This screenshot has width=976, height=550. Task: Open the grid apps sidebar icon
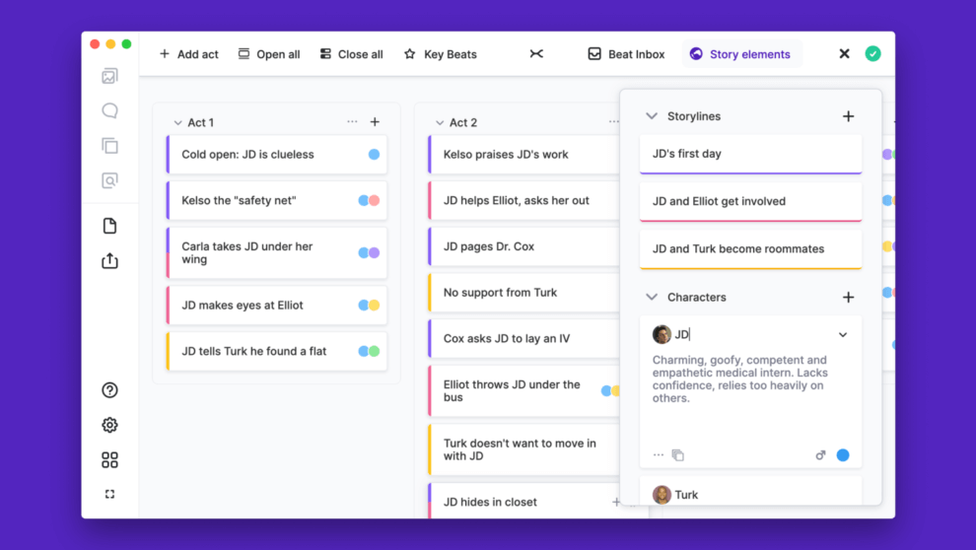click(x=109, y=459)
